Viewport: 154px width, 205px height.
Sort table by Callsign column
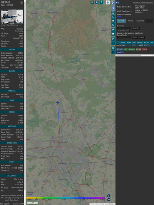(122, 43)
